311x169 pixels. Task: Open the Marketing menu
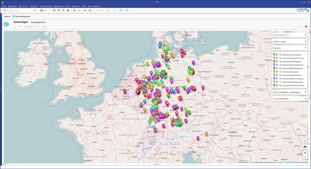pyautogui.click(x=59, y=6)
